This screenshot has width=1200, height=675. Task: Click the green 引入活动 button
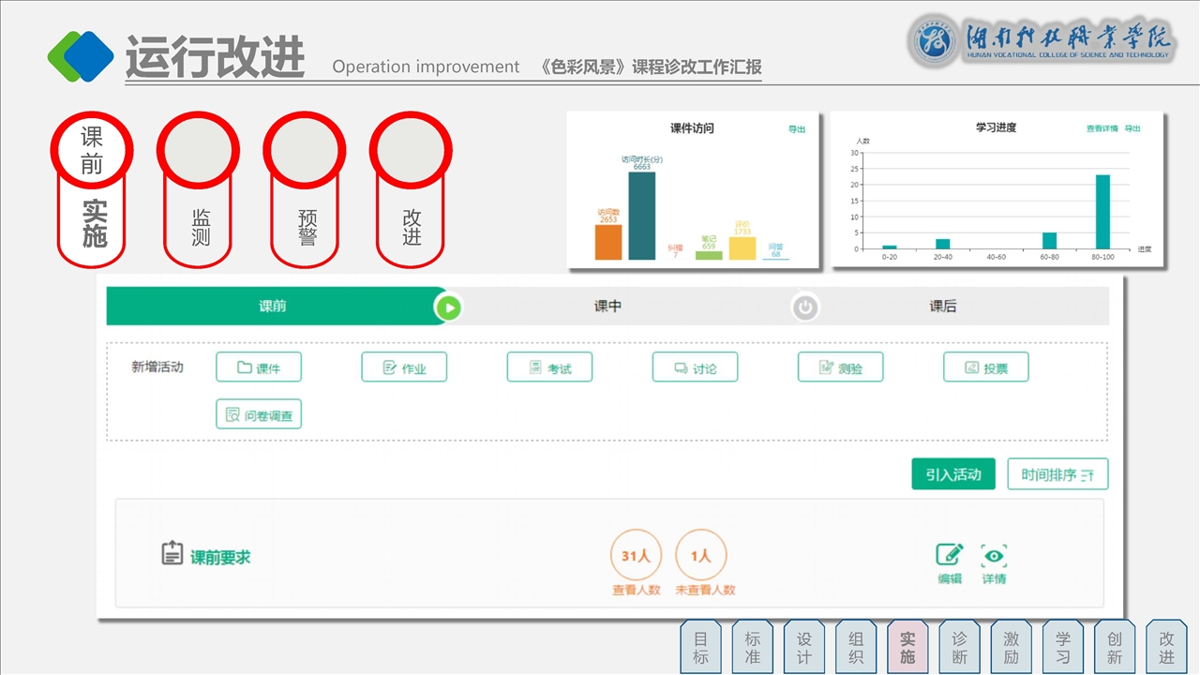[x=953, y=474]
